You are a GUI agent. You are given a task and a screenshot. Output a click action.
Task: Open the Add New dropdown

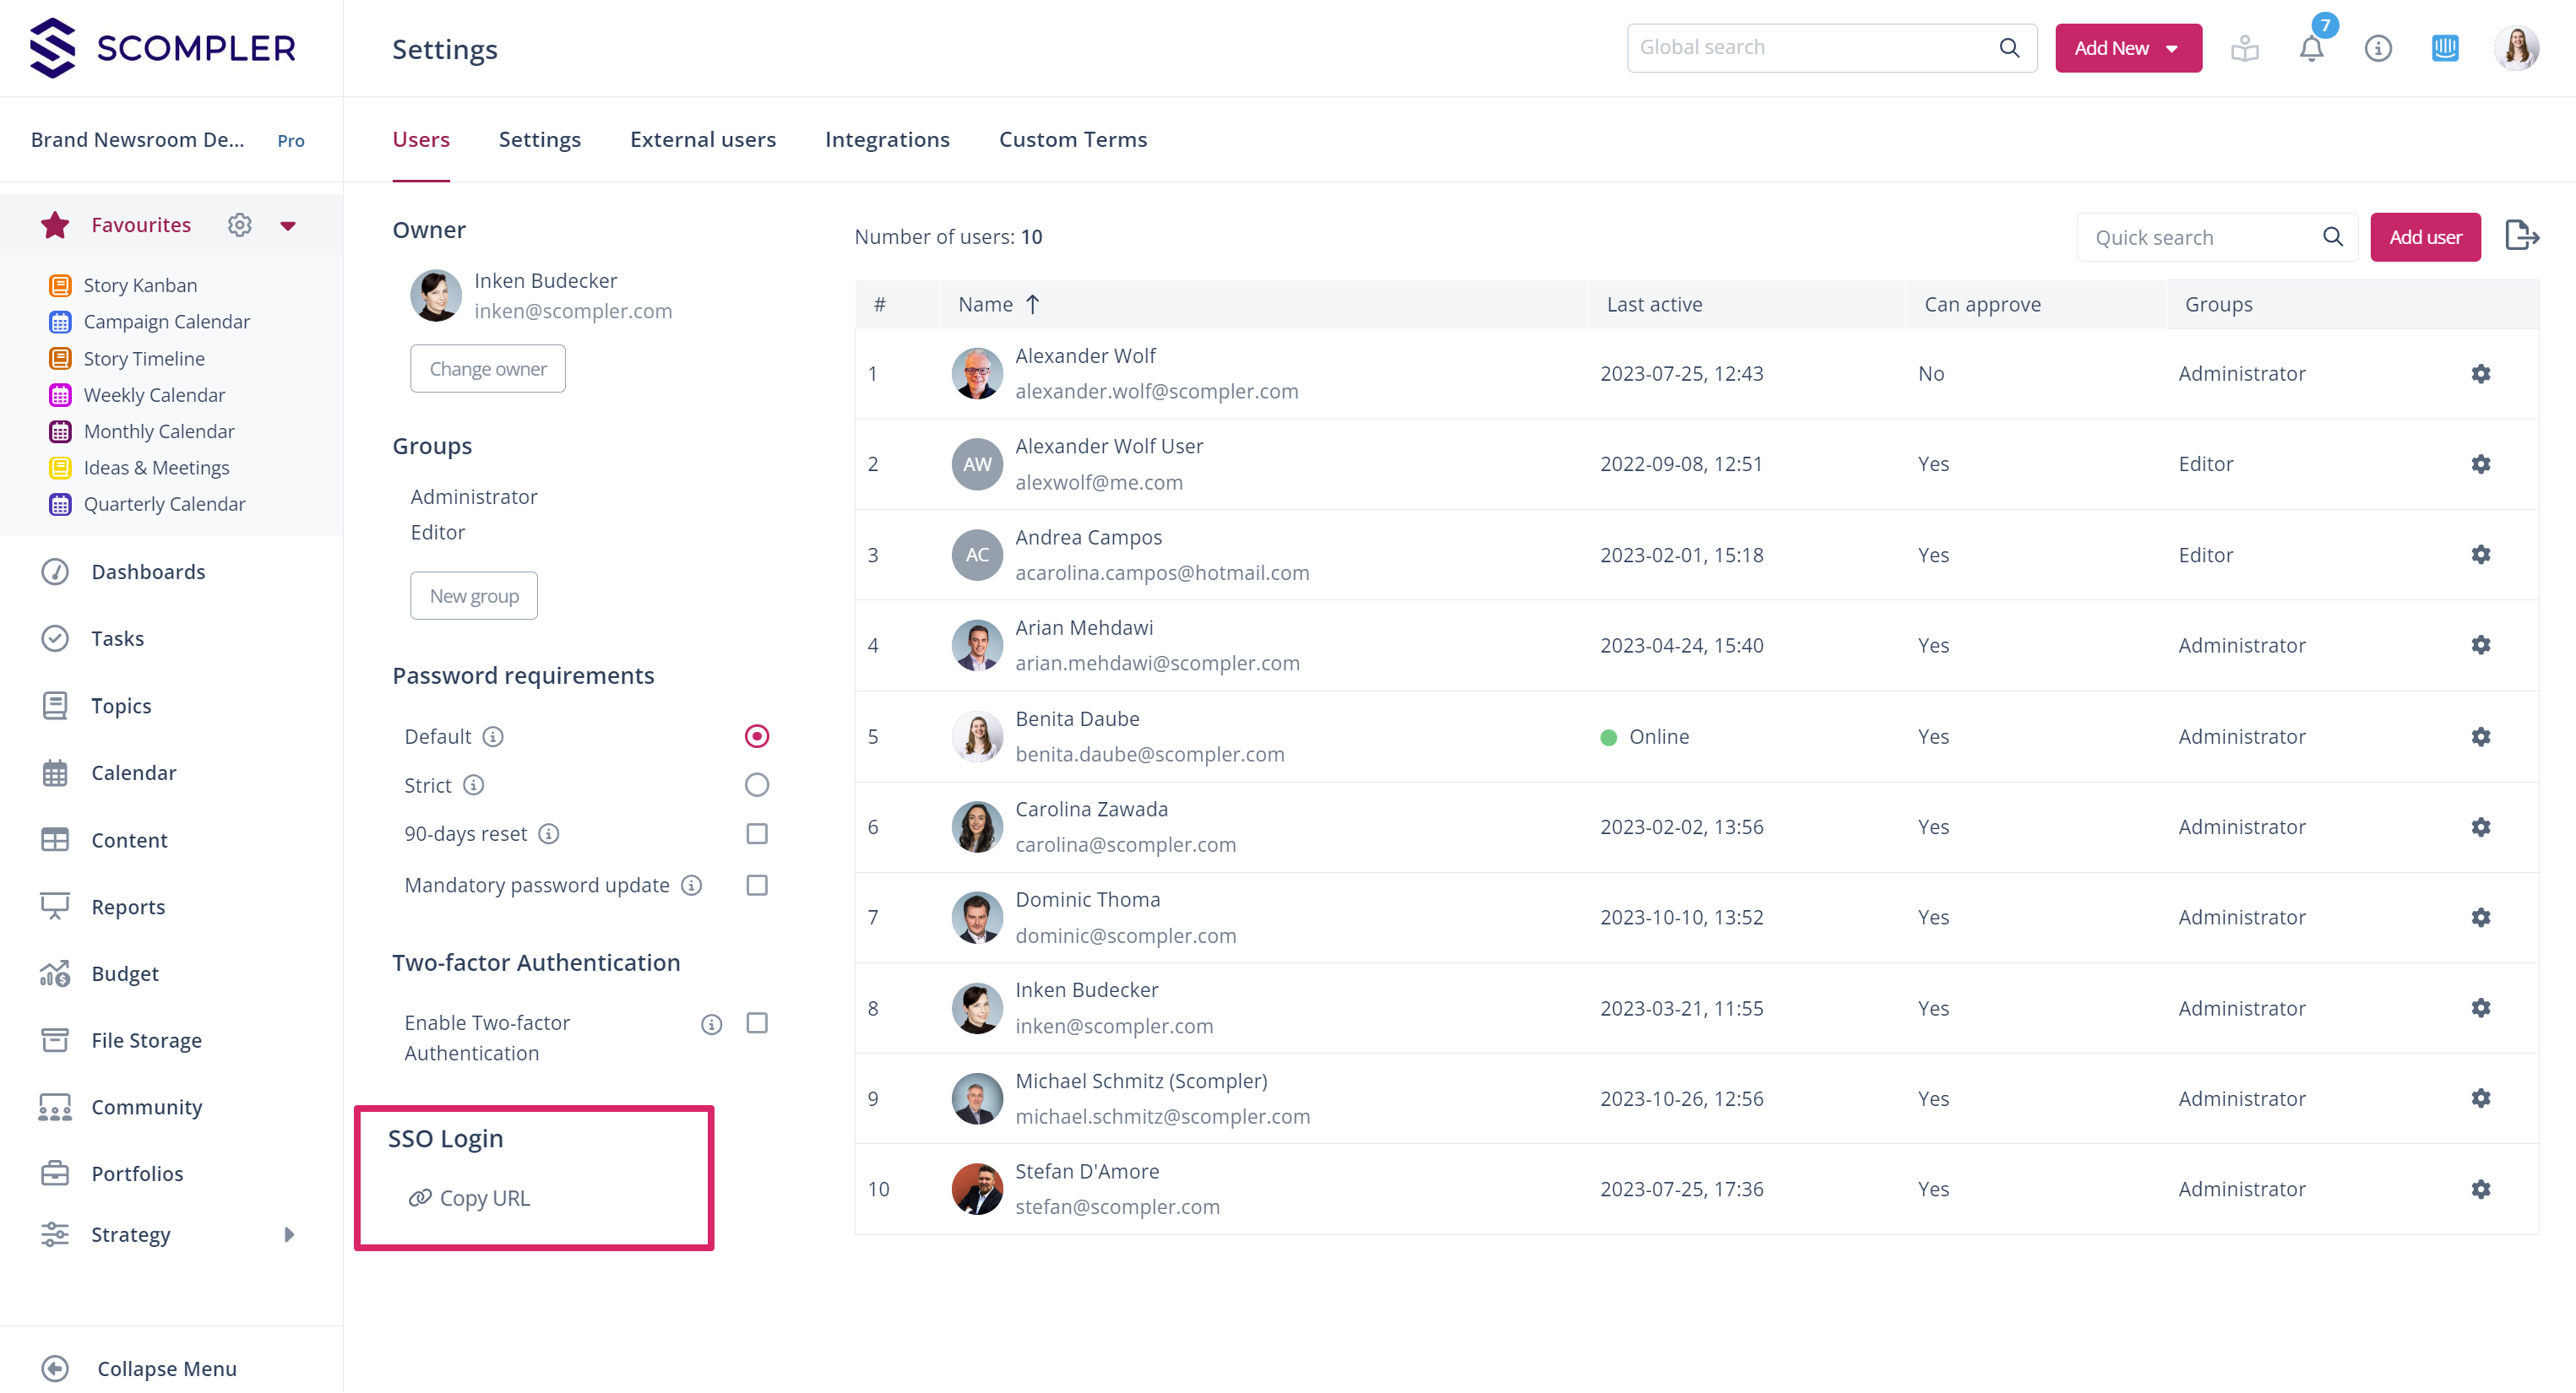(2128, 48)
